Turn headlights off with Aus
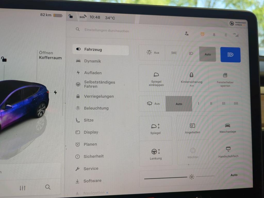 [x=152, y=53]
